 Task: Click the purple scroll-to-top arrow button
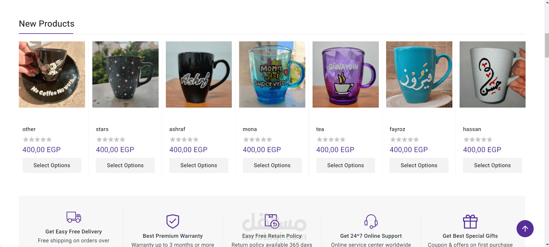(x=525, y=228)
